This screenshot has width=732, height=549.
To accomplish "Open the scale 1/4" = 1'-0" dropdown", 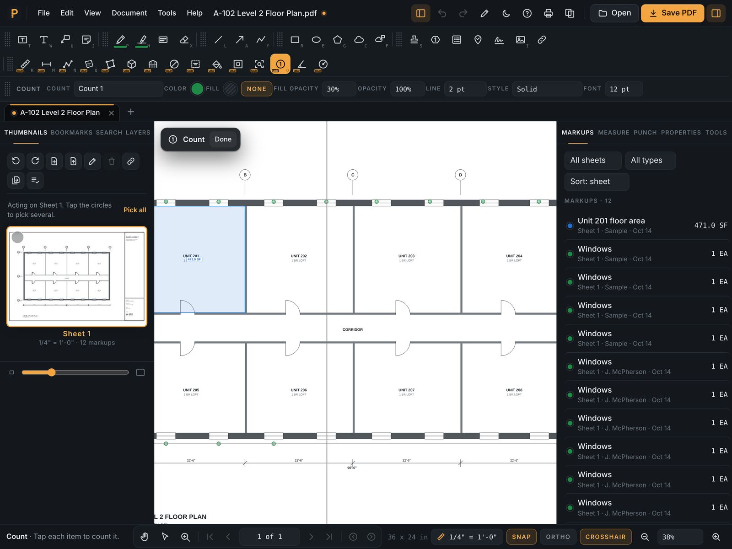I will (467, 537).
